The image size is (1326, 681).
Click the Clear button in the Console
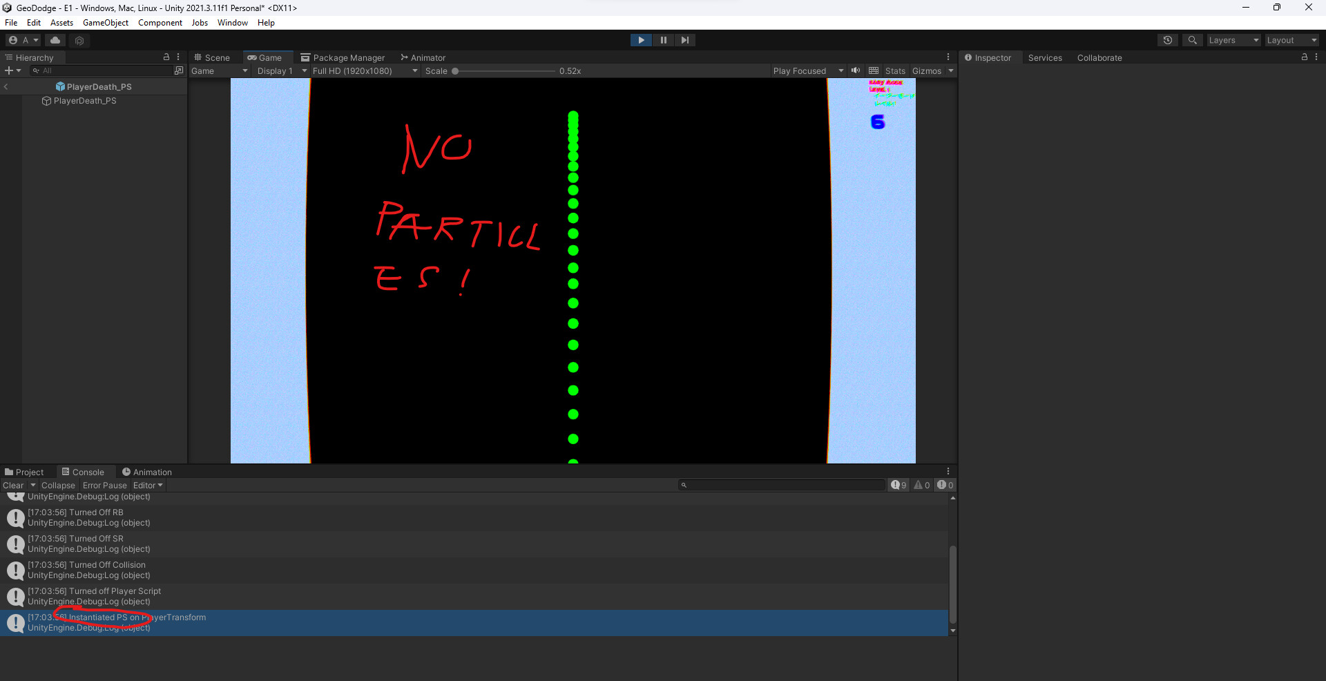point(12,485)
